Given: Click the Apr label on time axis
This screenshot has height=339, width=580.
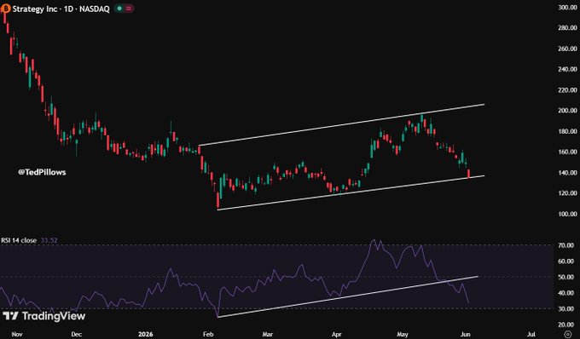Looking at the screenshot, I should click(x=337, y=334).
